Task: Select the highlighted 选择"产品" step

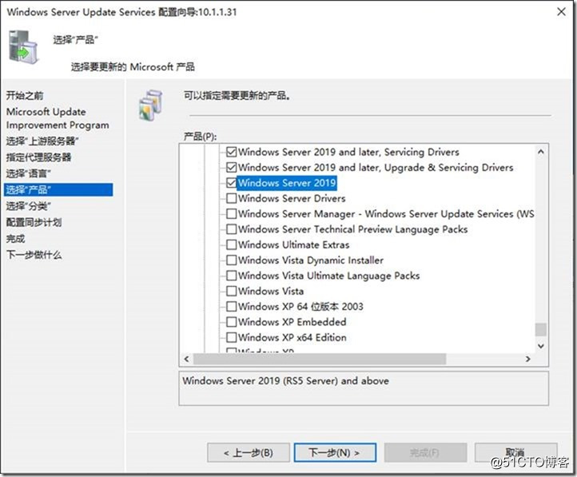Action: (x=58, y=190)
